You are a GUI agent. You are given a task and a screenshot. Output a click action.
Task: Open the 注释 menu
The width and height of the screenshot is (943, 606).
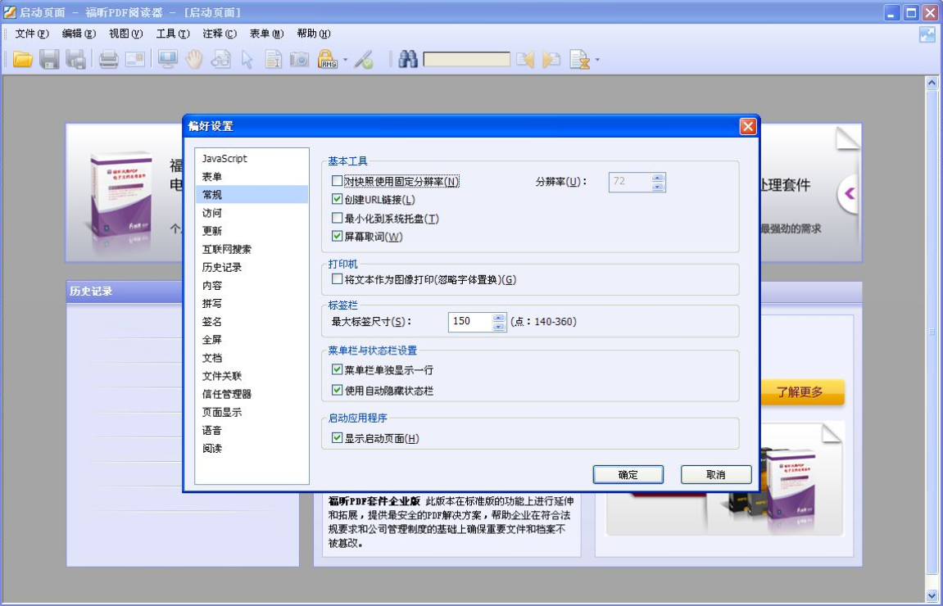[220, 34]
